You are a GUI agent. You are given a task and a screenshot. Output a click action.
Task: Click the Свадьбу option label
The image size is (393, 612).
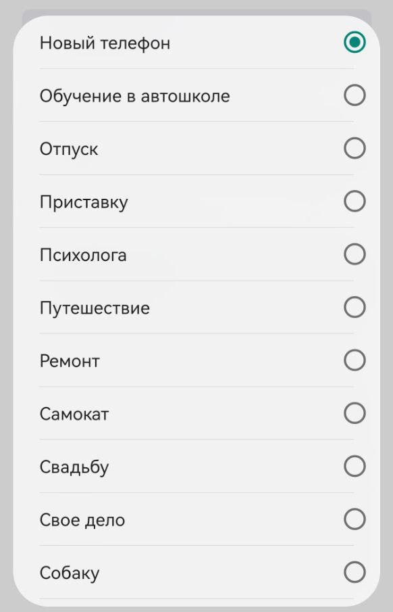[74, 467]
